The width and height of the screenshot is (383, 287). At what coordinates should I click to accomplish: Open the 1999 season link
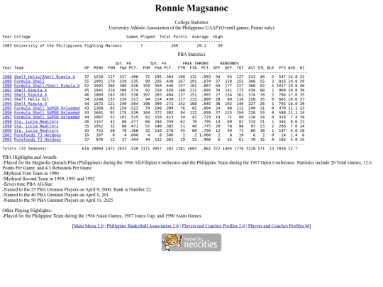pos(7,126)
